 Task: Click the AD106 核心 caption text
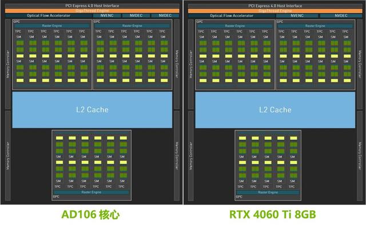pyautogui.click(x=90, y=215)
